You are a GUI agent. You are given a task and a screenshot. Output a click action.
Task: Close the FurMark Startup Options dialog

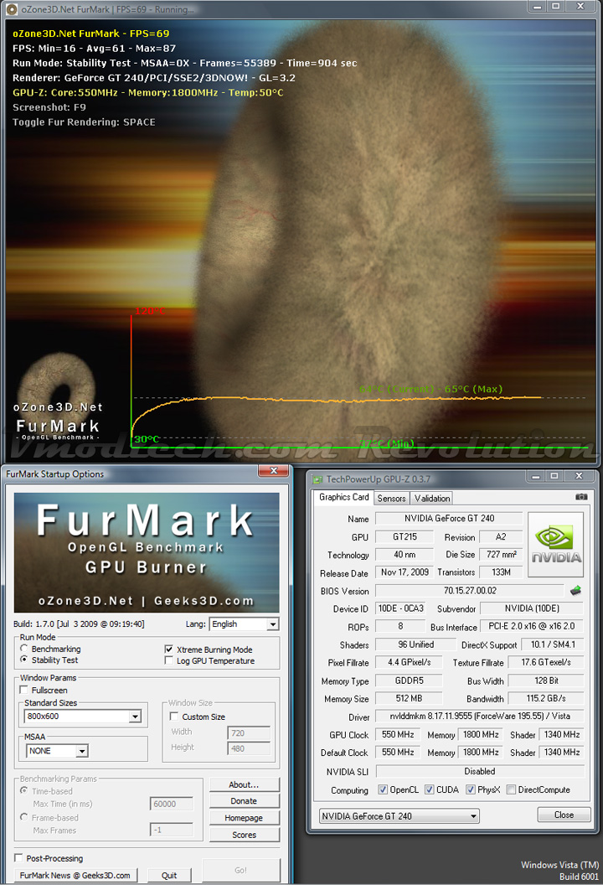(274, 471)
